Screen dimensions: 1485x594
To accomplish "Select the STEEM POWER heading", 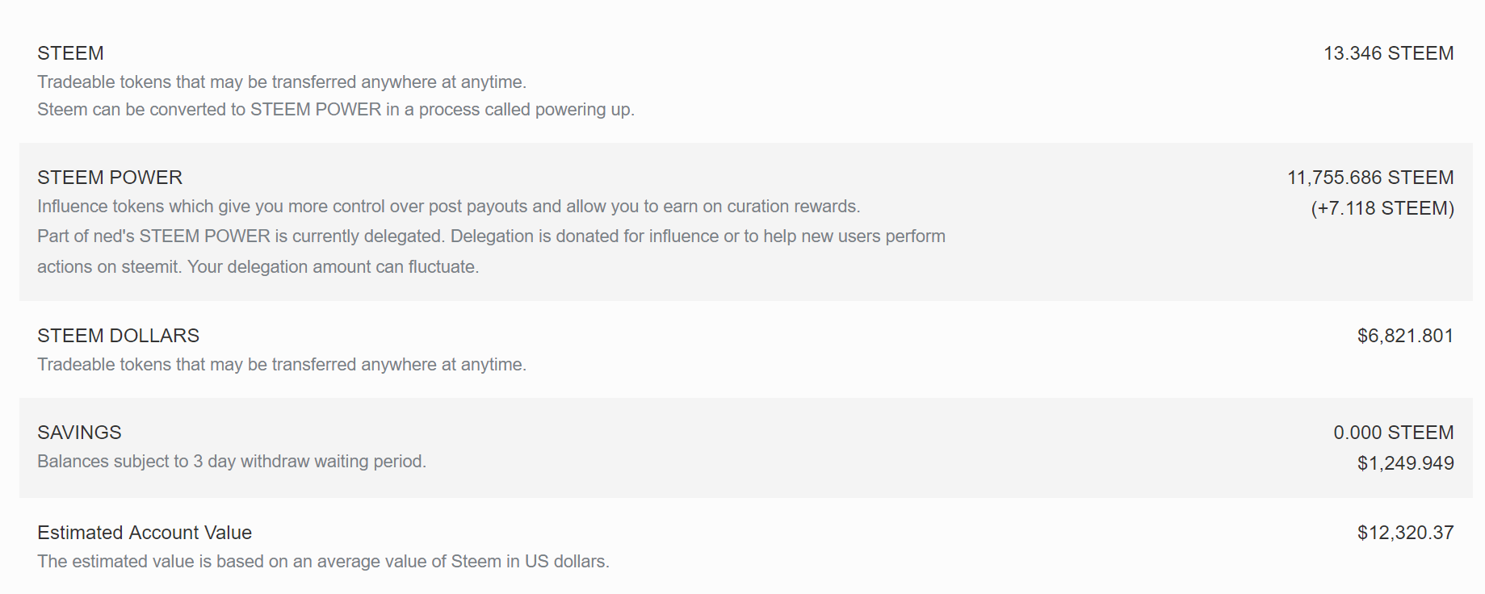I will [110, 178].
